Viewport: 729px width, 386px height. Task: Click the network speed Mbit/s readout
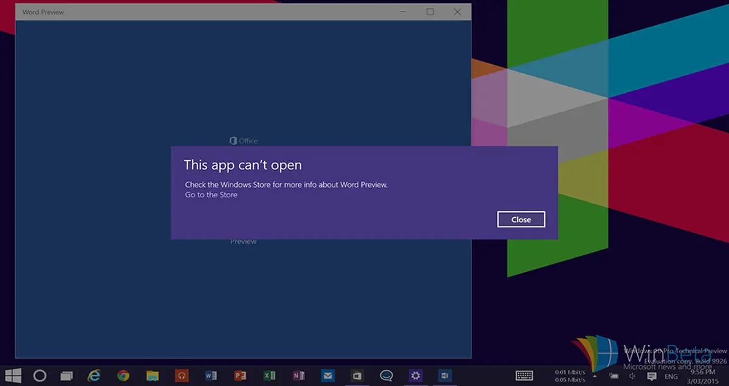pyautogui.click(x=569, y=375)
